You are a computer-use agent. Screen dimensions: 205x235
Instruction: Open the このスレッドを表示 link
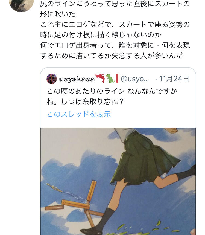pyautogui.click(x=79, y=114)
